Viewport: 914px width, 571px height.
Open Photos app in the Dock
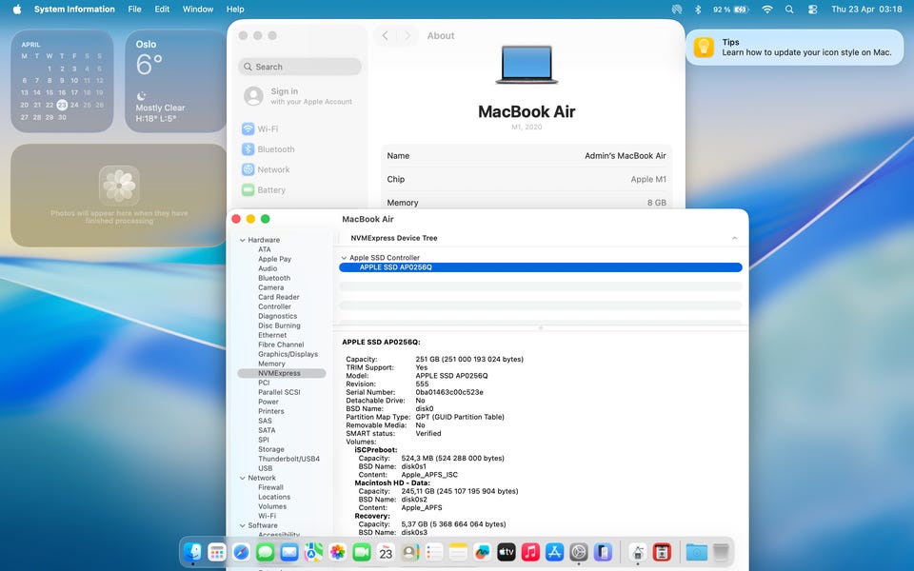[x=337, y=551]
